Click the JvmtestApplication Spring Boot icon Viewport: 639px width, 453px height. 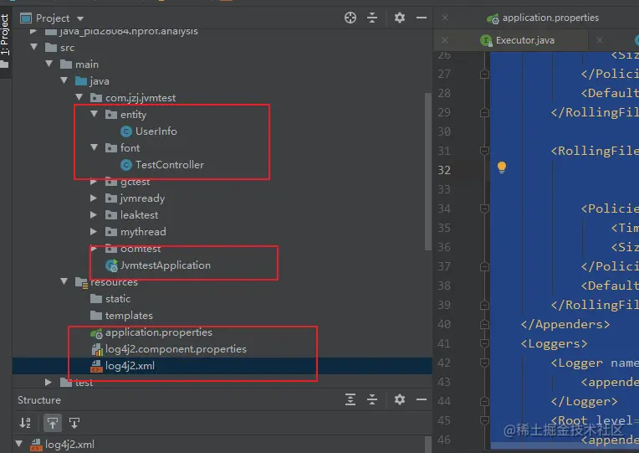[x=111, y=265]
